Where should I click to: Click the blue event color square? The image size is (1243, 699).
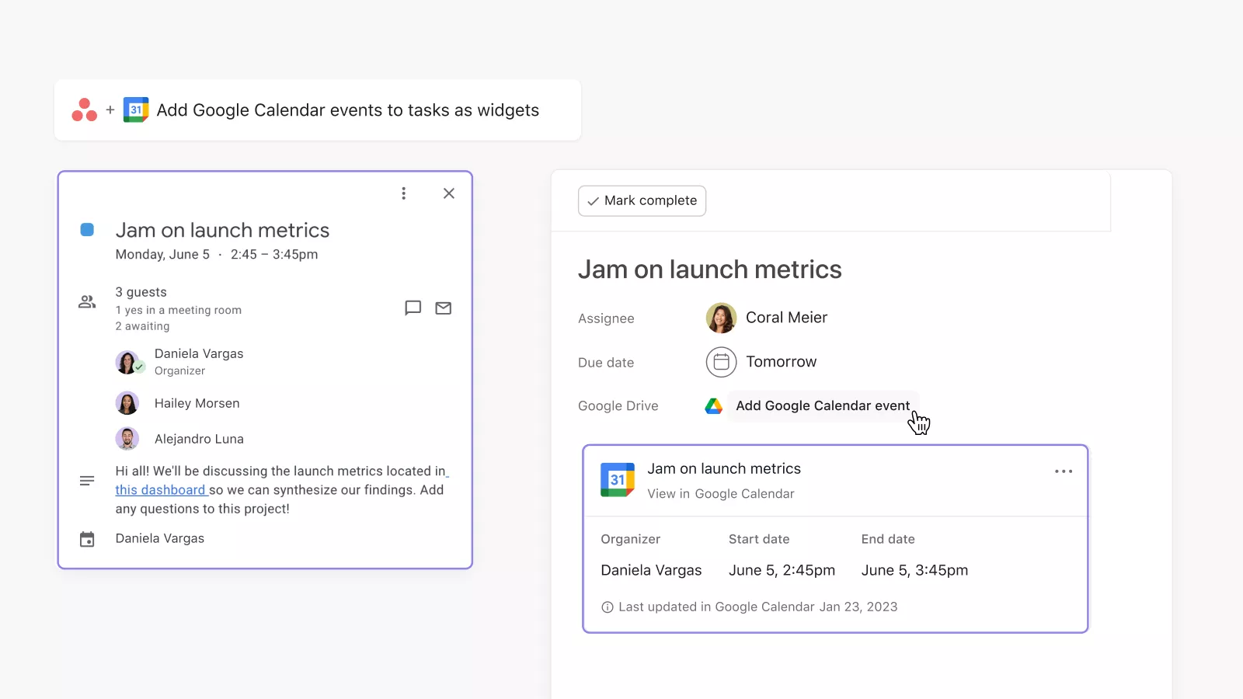point(87,230)
